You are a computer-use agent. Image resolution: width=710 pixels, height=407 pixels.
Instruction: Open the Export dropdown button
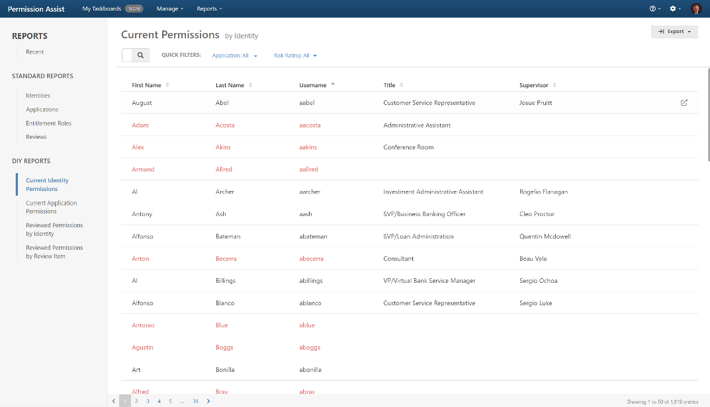pyautogui.click(x=674, y=32)
